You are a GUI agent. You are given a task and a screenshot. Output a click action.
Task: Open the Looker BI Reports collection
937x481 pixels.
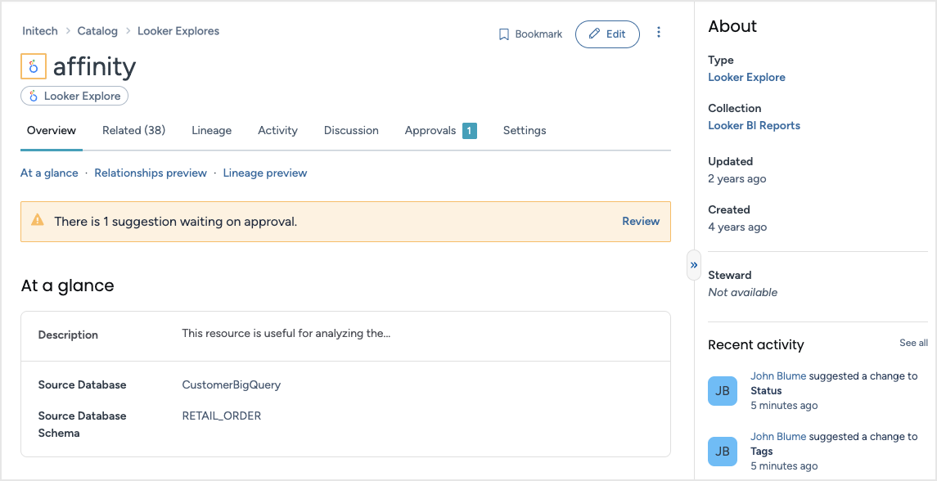[754, 125]
